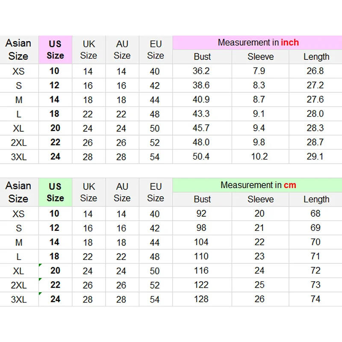
Task: Select the pink US Size header cell
Action: (x=55, y=50)
